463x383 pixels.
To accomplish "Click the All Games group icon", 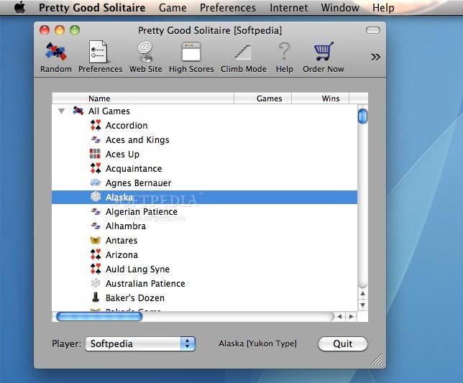I will [x=78, y=111].
